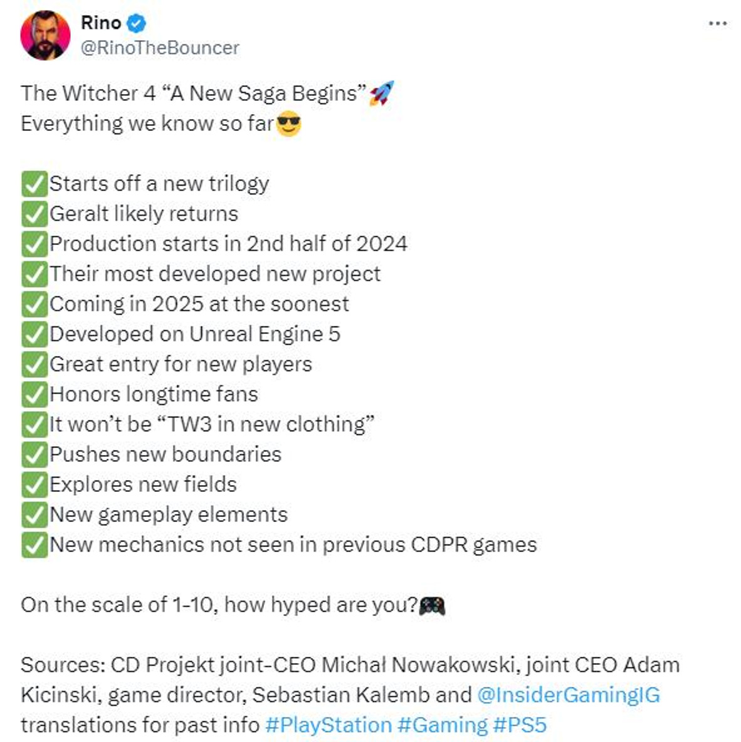This screenshot has height=742, width=741.
Task: Click checkmark next to Pushes new boundaries
Action: click(x=34, y=455)
